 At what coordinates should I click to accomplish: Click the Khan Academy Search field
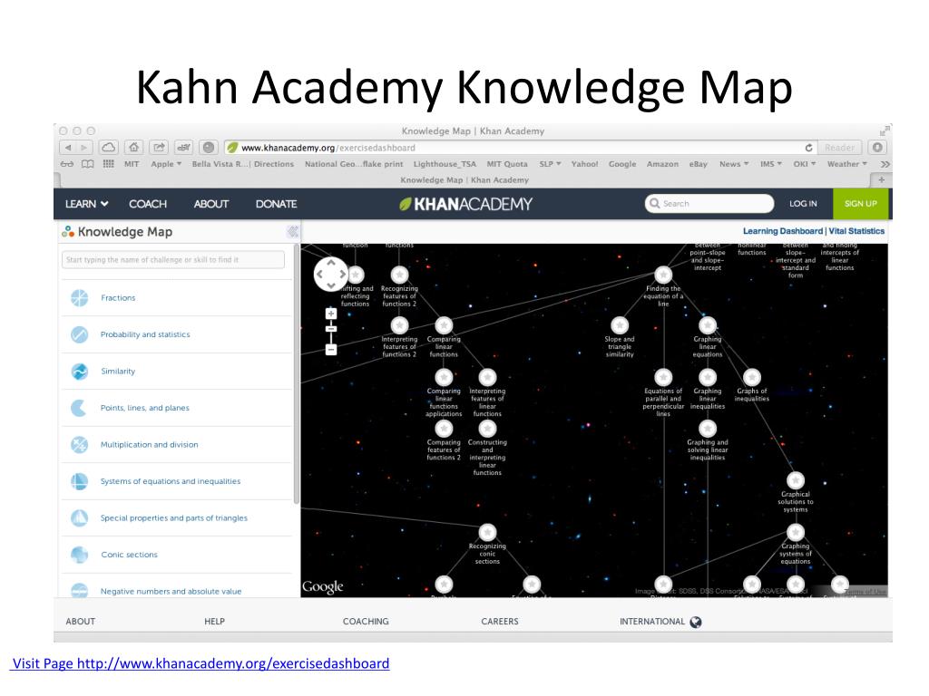709,204
